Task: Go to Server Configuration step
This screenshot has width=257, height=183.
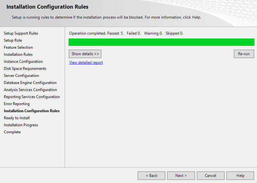Action: [21, 76]
